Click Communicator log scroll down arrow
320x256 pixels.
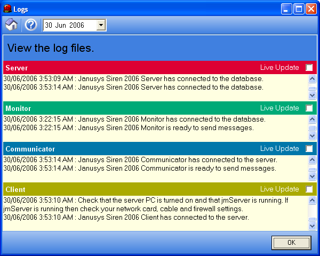(312, 176)
